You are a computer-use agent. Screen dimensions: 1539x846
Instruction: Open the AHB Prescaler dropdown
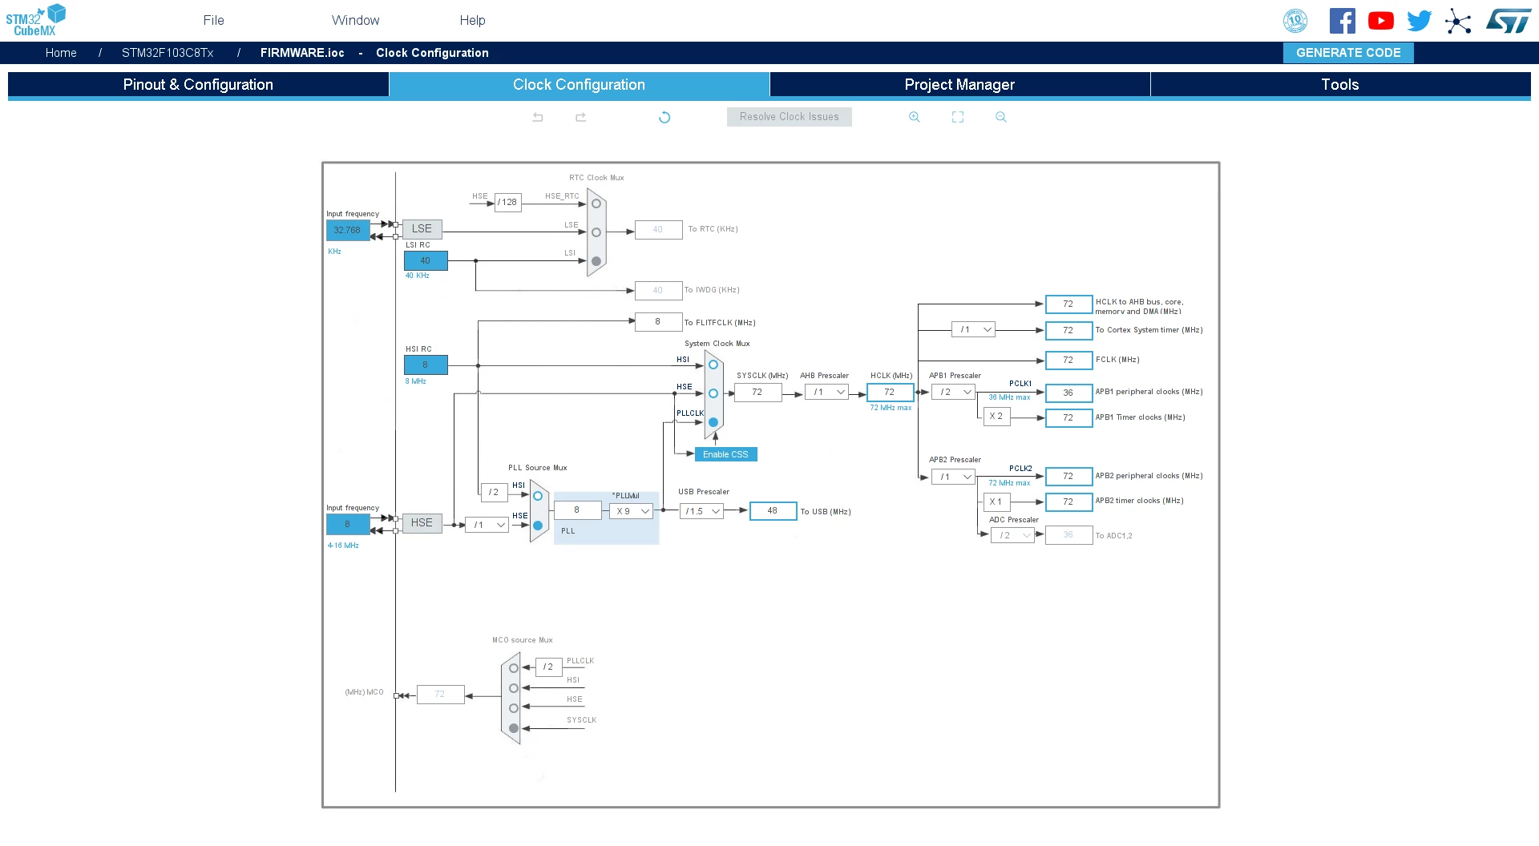pyautogui.click(x=826, y=393)
